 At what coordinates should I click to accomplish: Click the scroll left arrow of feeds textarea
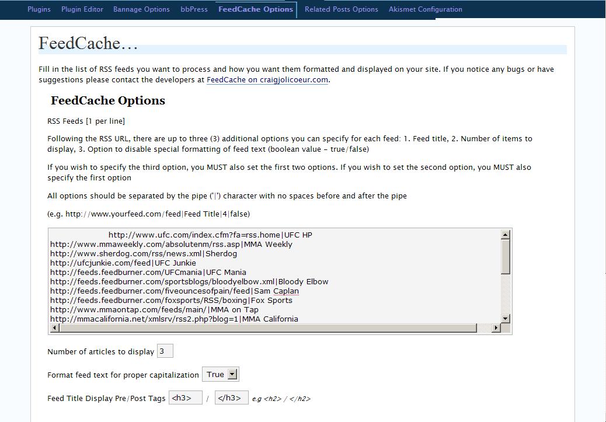click(x=54, y=328)
